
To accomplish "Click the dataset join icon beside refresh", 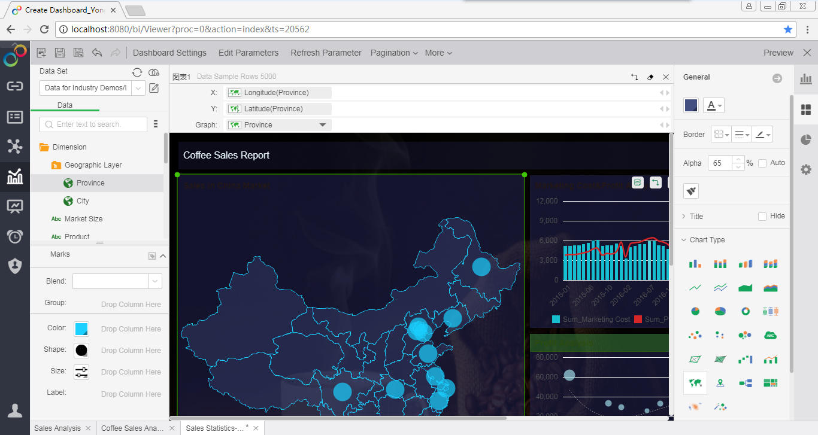I will click(154, 72).
